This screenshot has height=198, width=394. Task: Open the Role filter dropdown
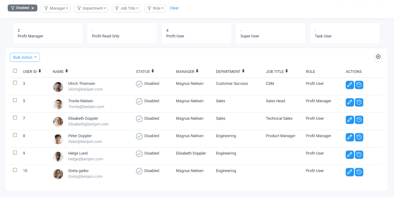tap(155, 8)
